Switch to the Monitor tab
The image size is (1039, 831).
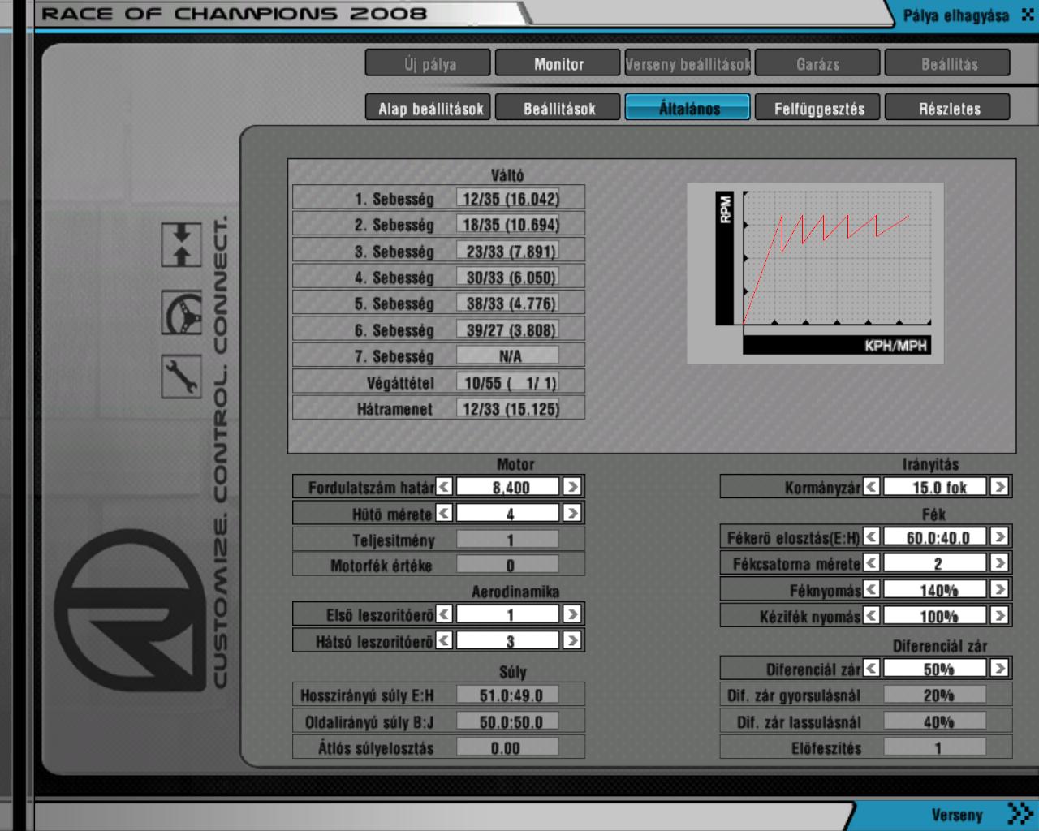[558, 63]
